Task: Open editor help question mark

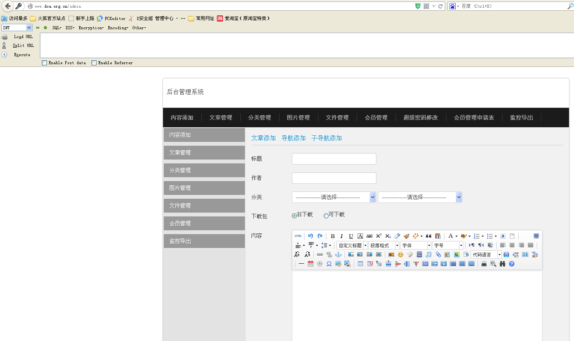Action: pyautogui.click(x=512, y=264)
